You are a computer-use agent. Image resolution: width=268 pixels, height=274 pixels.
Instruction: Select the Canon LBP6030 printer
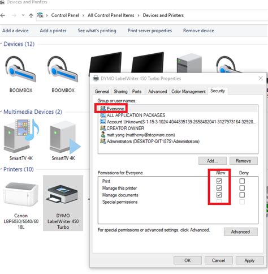pos(21,205)
